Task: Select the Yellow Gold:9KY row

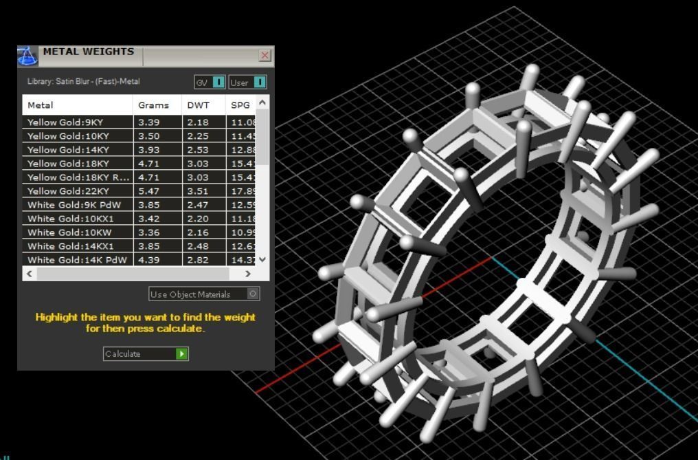Action: [x=139, y=122]
